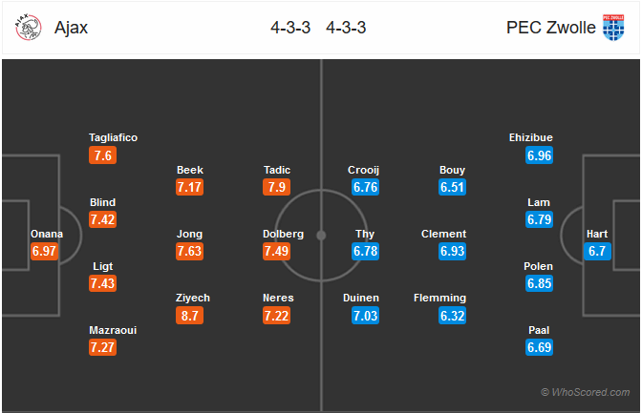This screenshot has height=413, width=642.
Task: Open the PEC Zwolle team name link
Action: pyautogui.click(x=550, y=28)
